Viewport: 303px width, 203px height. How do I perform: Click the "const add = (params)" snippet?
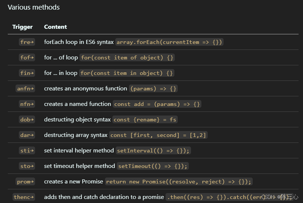pos(157,104)
